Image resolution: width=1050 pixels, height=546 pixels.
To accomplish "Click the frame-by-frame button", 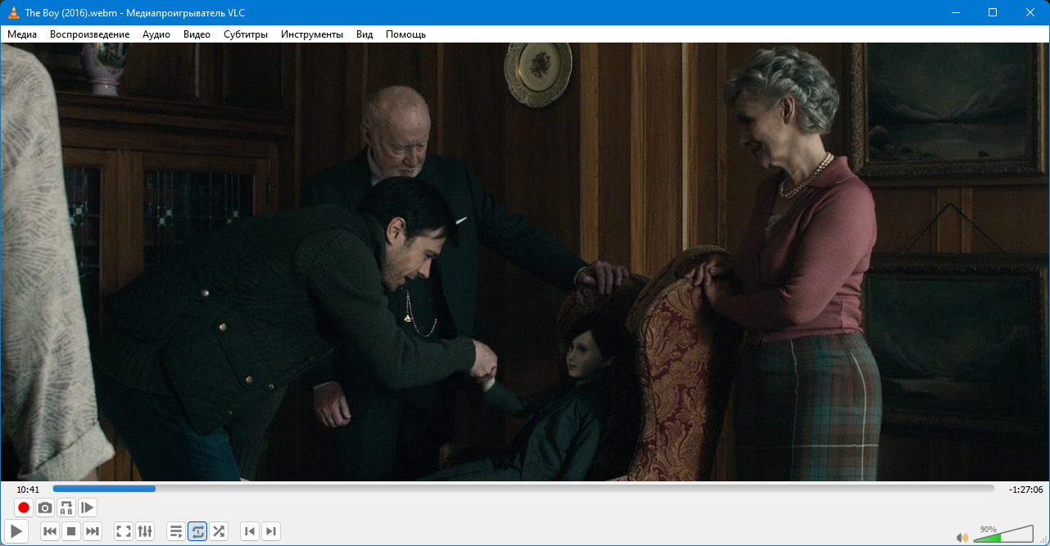I will pos(88,508).
